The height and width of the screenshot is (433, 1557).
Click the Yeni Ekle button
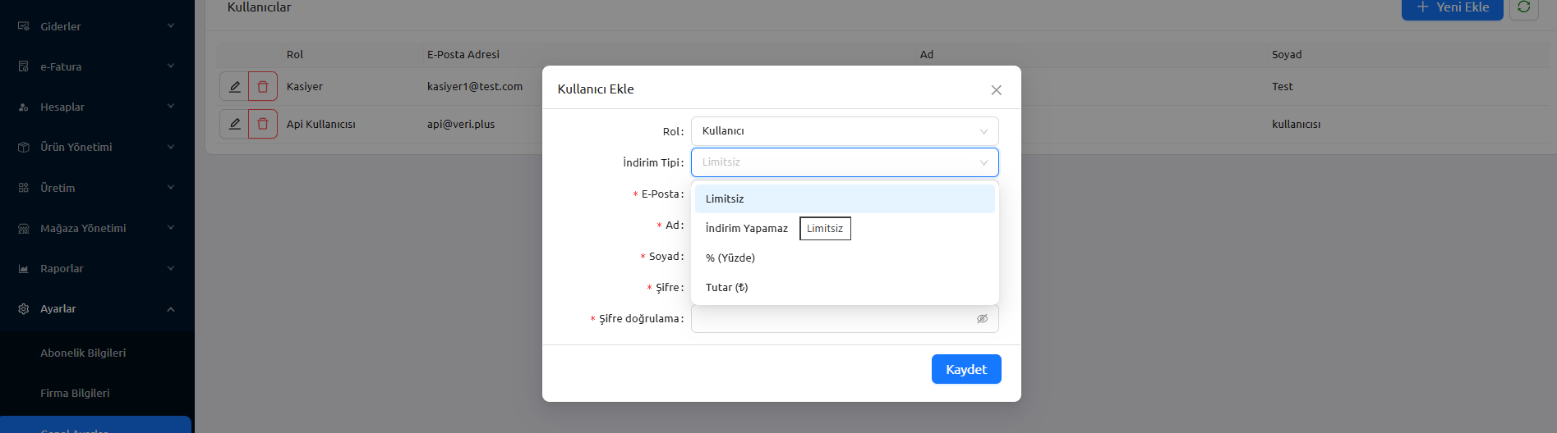pyautogui.click(x=1453, y=7)
